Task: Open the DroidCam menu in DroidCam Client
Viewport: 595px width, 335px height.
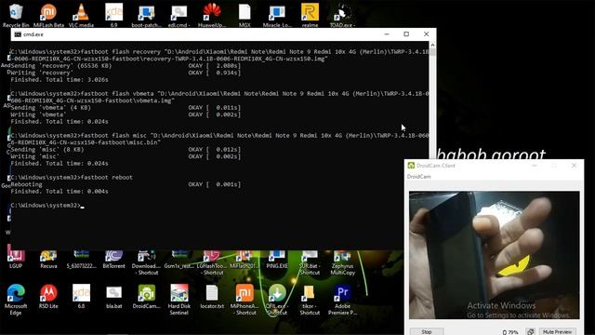Action: coord(419,177)
